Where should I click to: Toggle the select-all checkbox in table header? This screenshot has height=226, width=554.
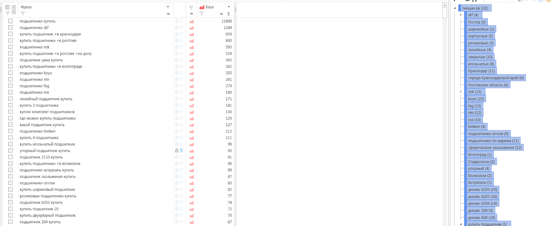click(8, 7)
